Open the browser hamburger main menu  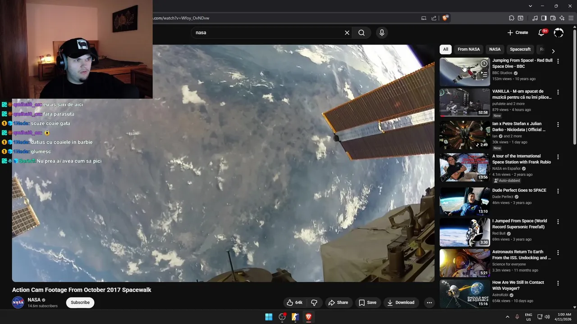point(571,18)
